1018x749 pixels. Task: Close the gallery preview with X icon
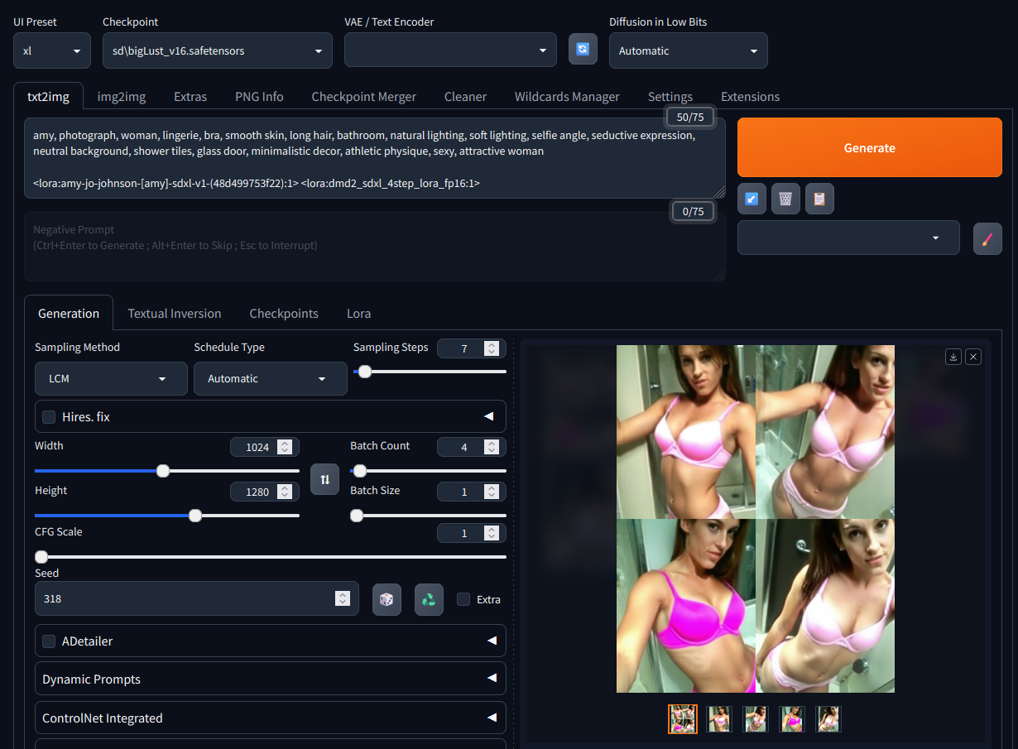coord(973,357)
